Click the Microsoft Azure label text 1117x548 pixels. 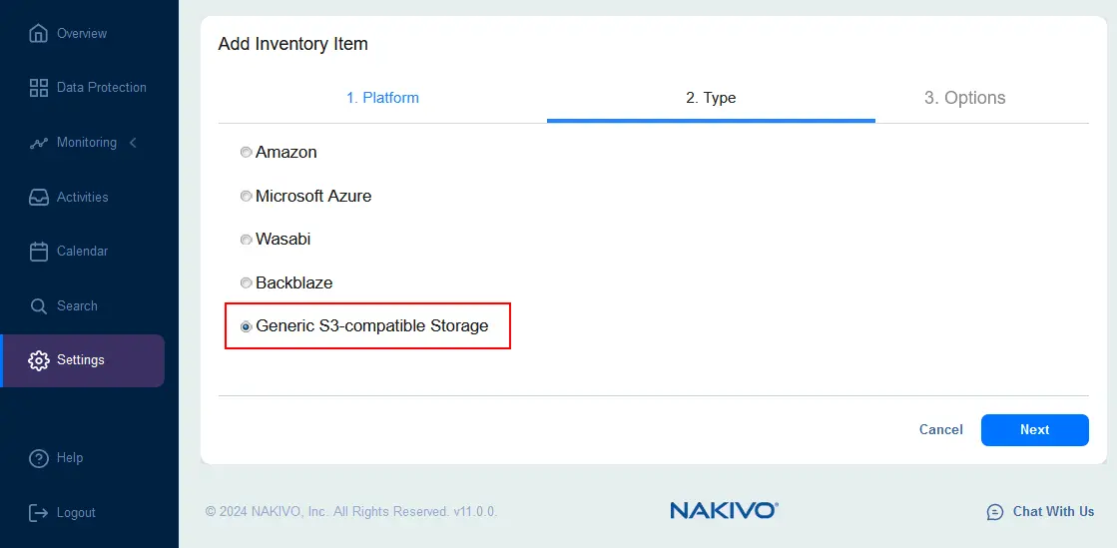click(313, 196)
